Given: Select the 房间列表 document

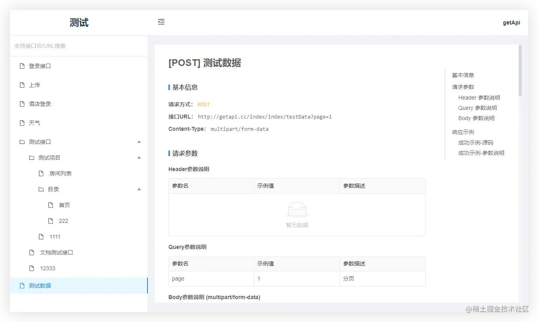Looking at the screenshot, I should [79, 173].
